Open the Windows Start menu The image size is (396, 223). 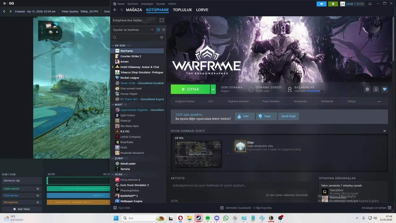point(116,218)
